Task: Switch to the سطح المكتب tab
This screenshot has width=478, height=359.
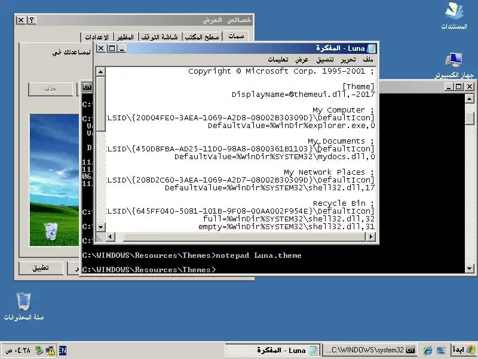Action: [202, 37]
